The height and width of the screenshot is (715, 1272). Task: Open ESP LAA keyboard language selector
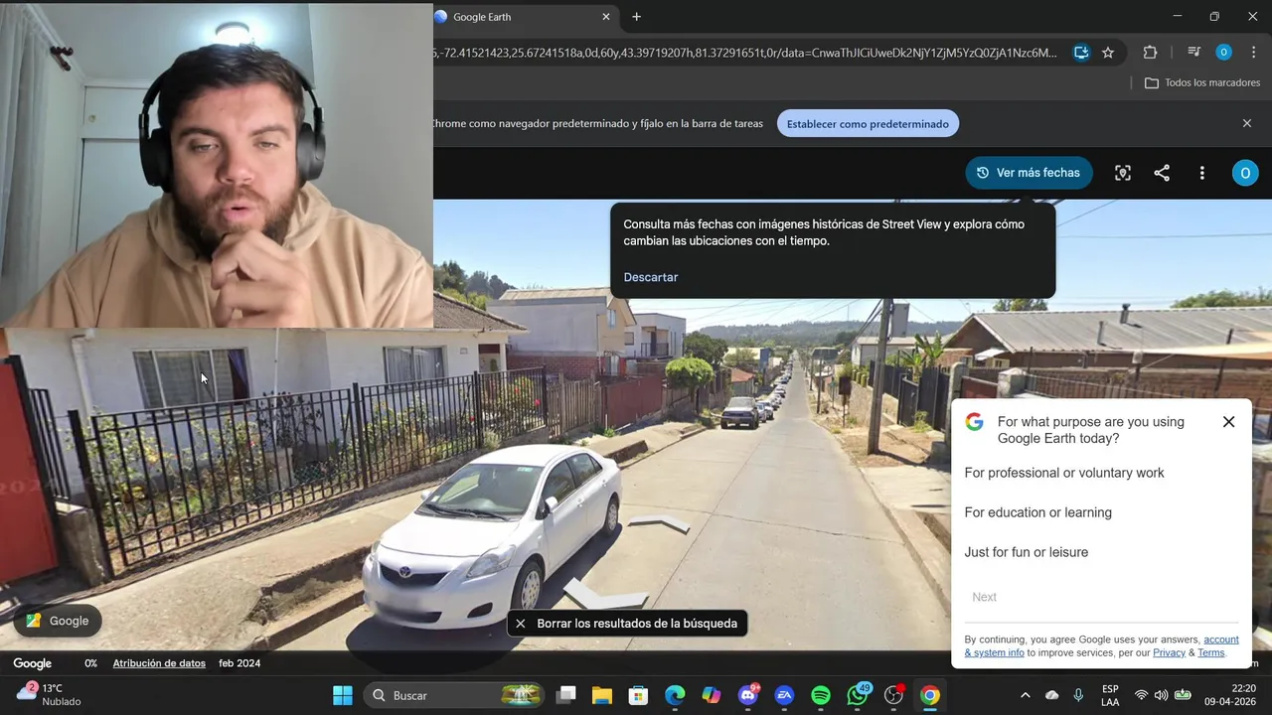1110,695
